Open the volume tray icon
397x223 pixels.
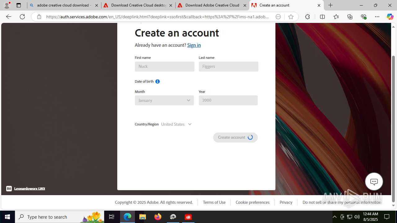[x=357, y=217]
